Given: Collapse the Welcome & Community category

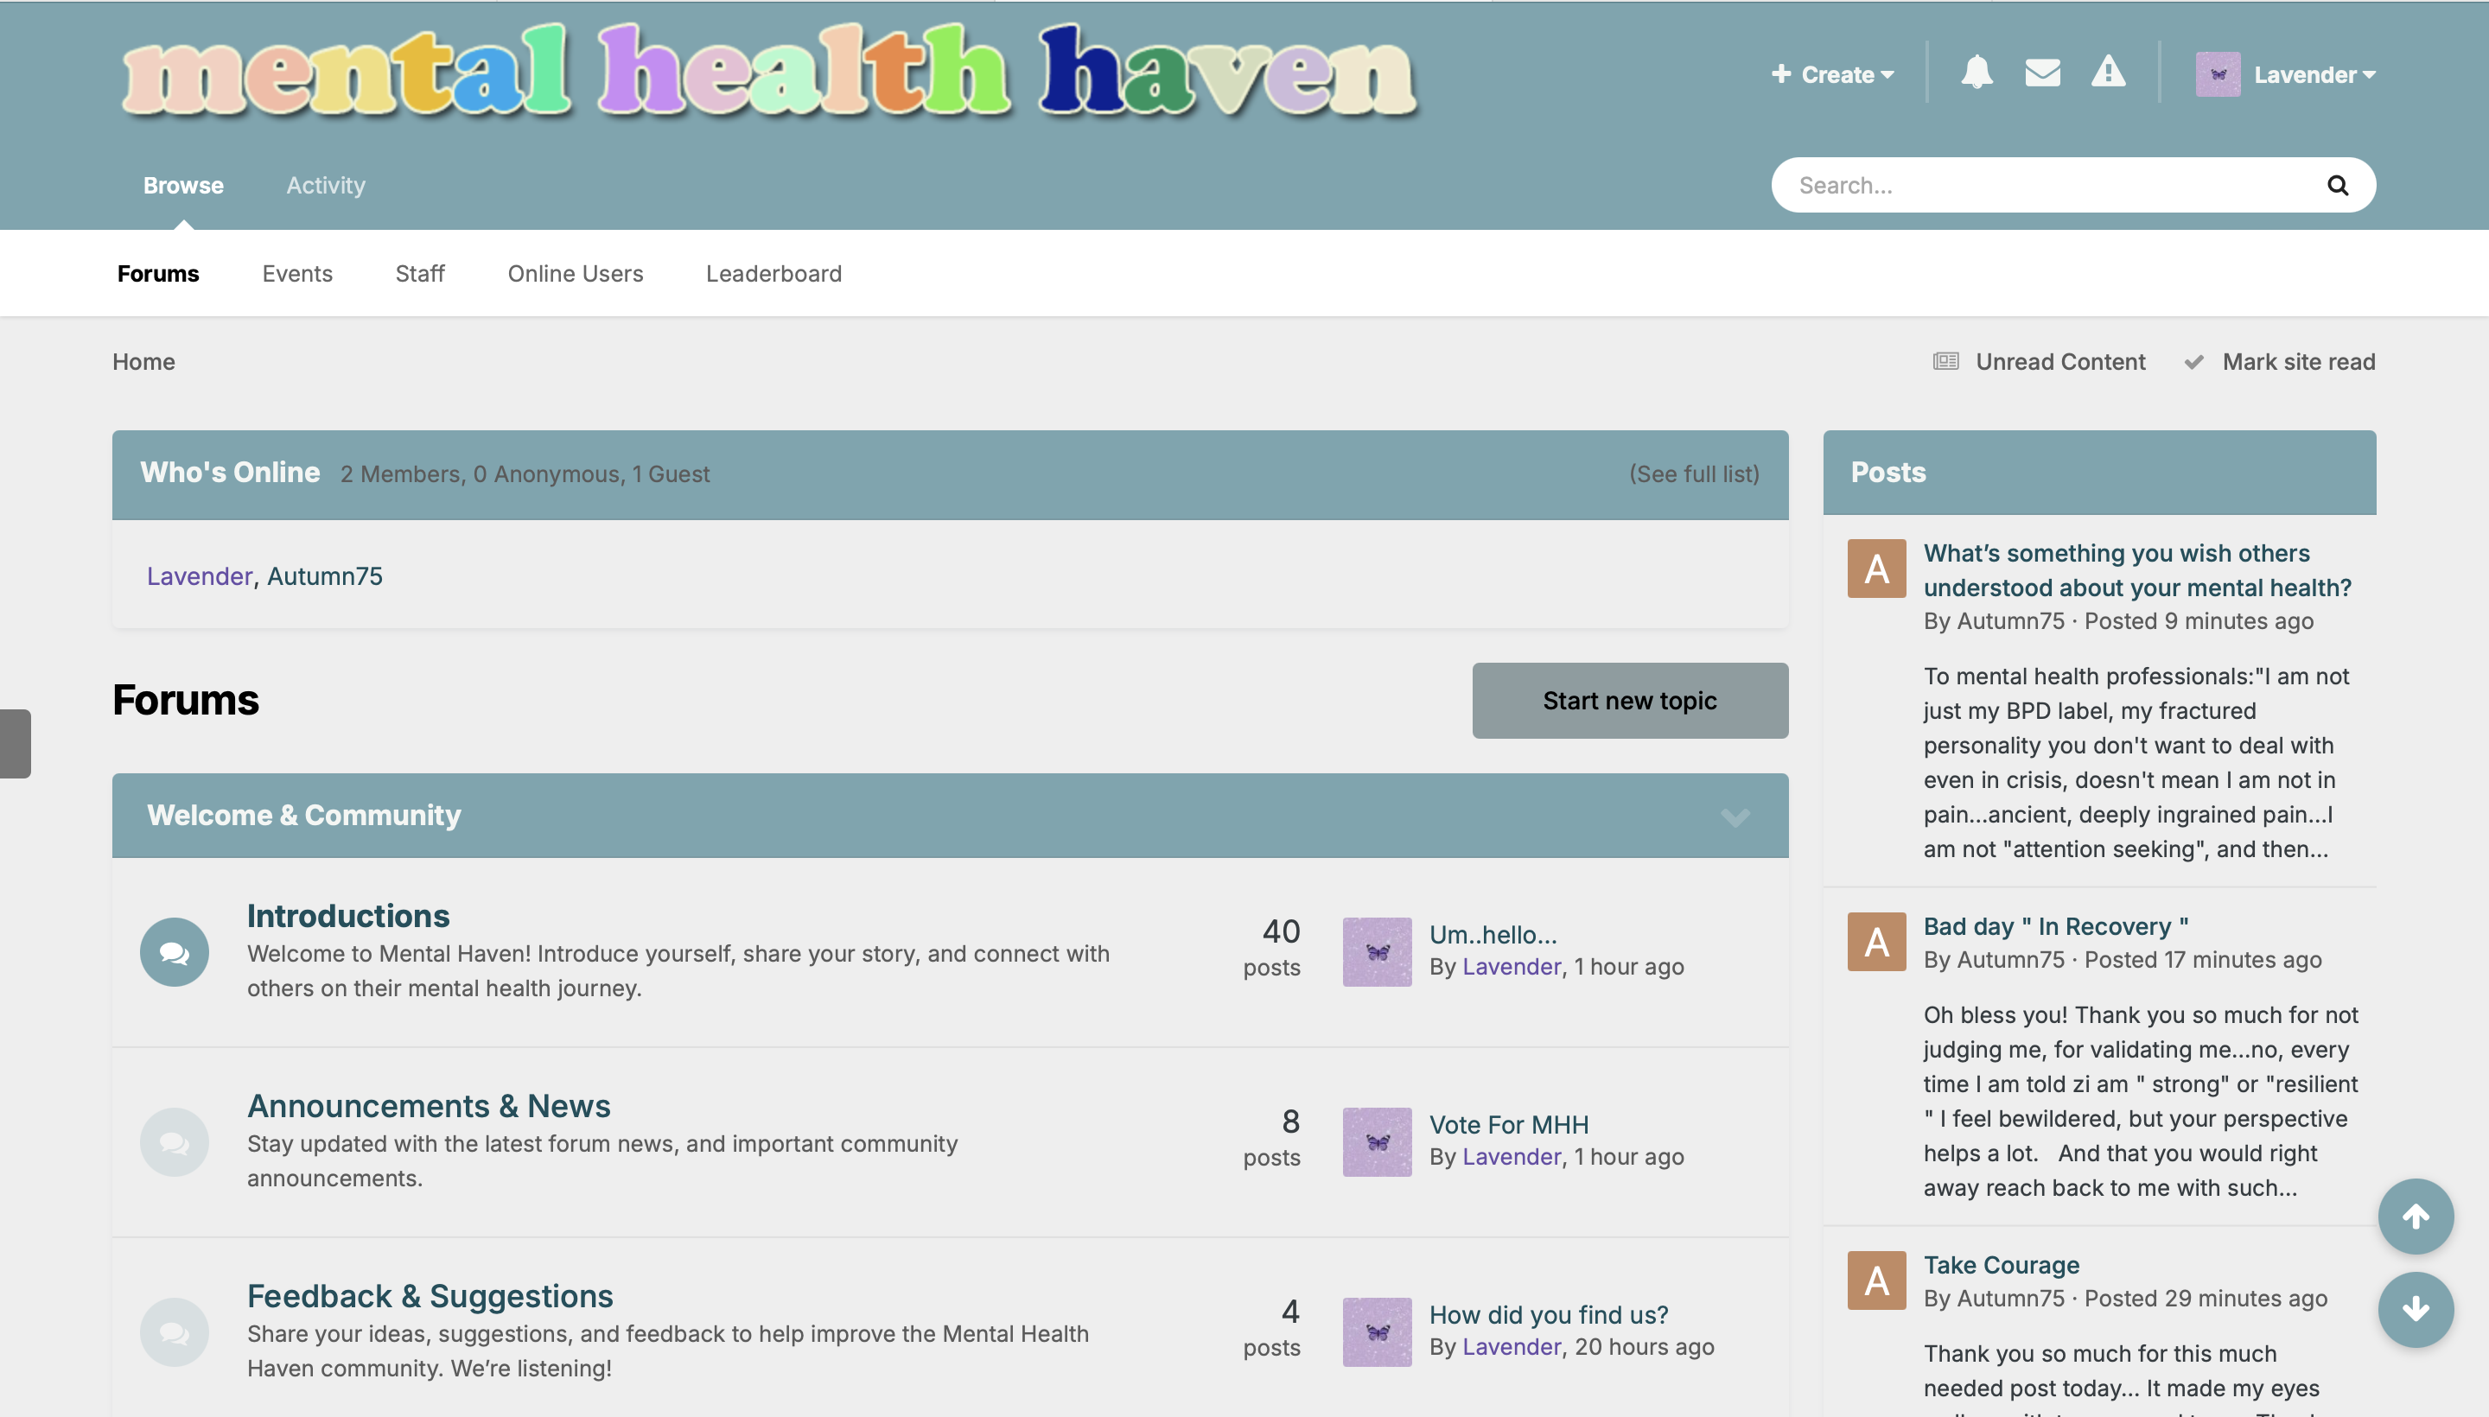Looking at the screenshot, I should 1735,816.
